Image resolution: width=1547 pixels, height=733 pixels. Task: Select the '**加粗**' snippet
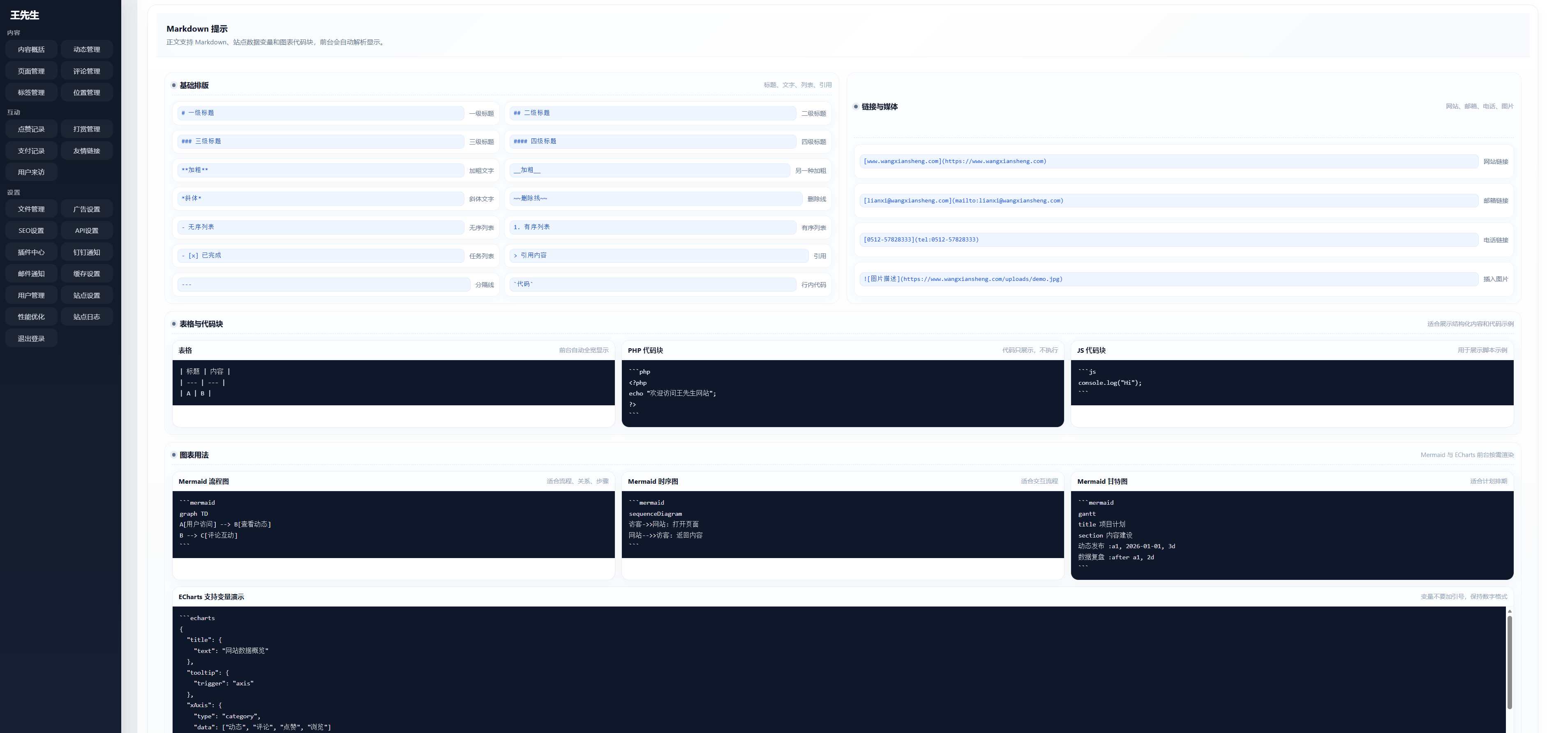click(321, 170)
